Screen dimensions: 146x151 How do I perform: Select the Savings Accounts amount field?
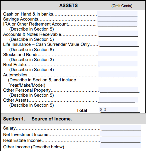point(117,19)
